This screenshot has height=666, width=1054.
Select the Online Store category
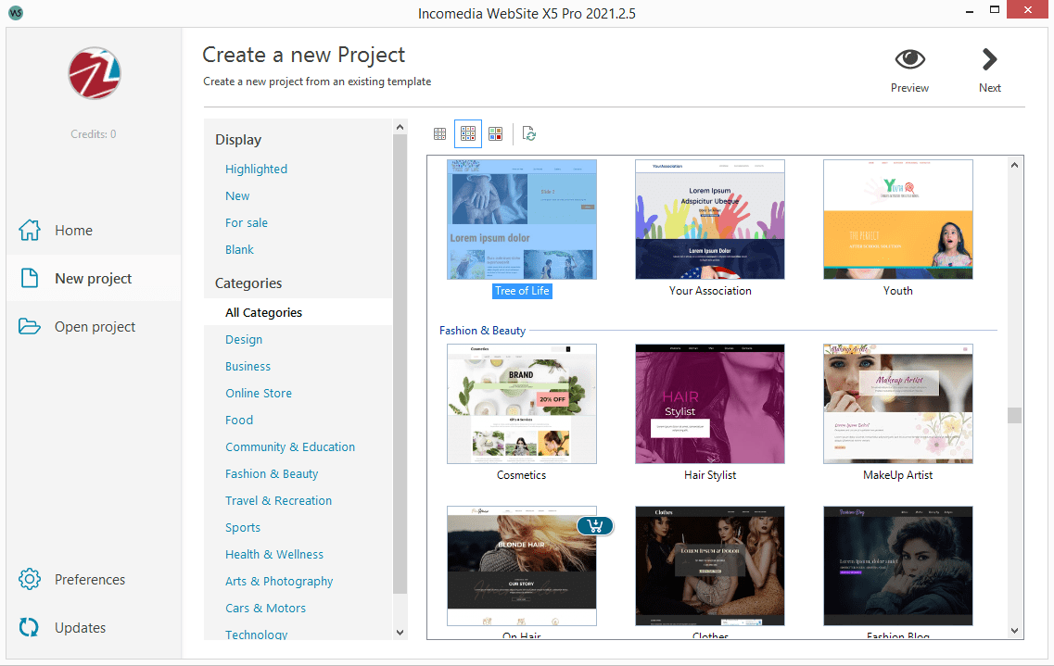tap(259, 394)
